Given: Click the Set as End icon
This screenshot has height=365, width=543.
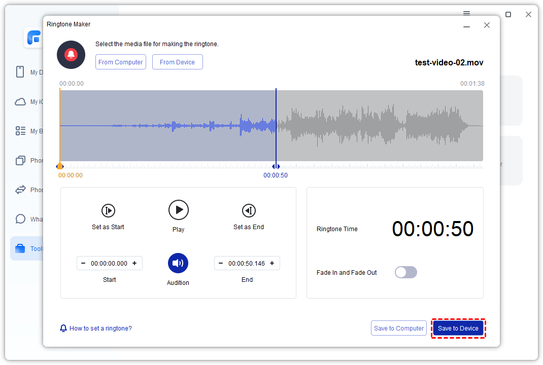Looking at the screenshot, I should 249,210.
